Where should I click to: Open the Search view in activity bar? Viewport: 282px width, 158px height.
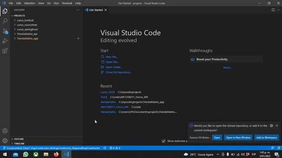5,21
